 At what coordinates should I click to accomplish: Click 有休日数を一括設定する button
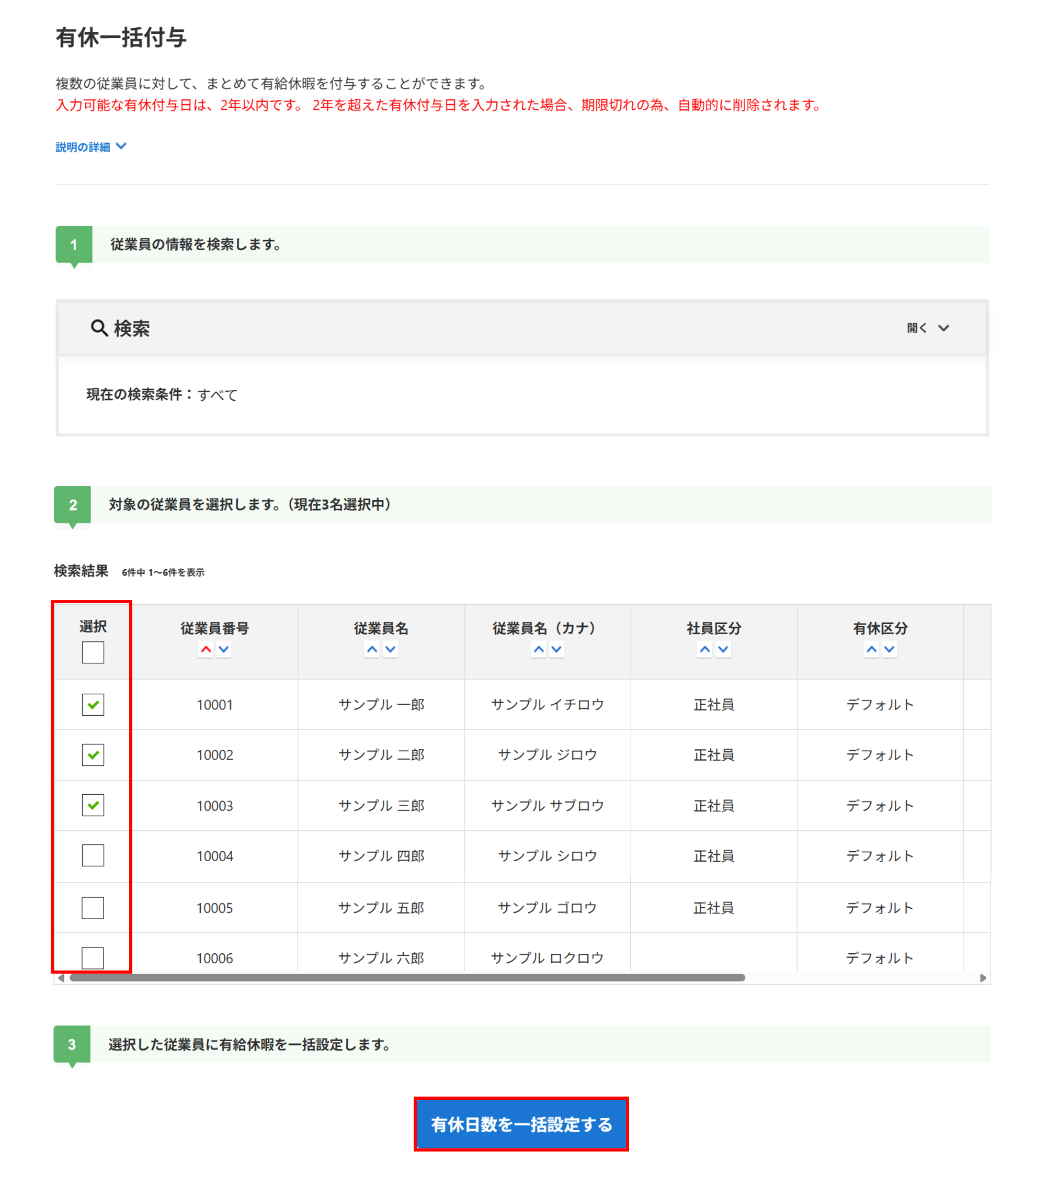coord(521,1124)
